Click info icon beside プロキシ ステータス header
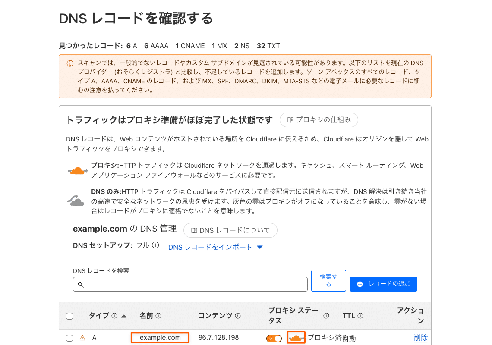This screenshot has height=345, width=492. [x=326, y=316]
